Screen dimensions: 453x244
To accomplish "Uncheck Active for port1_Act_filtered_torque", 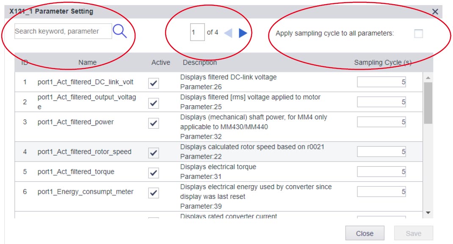I will coord(153,173).
